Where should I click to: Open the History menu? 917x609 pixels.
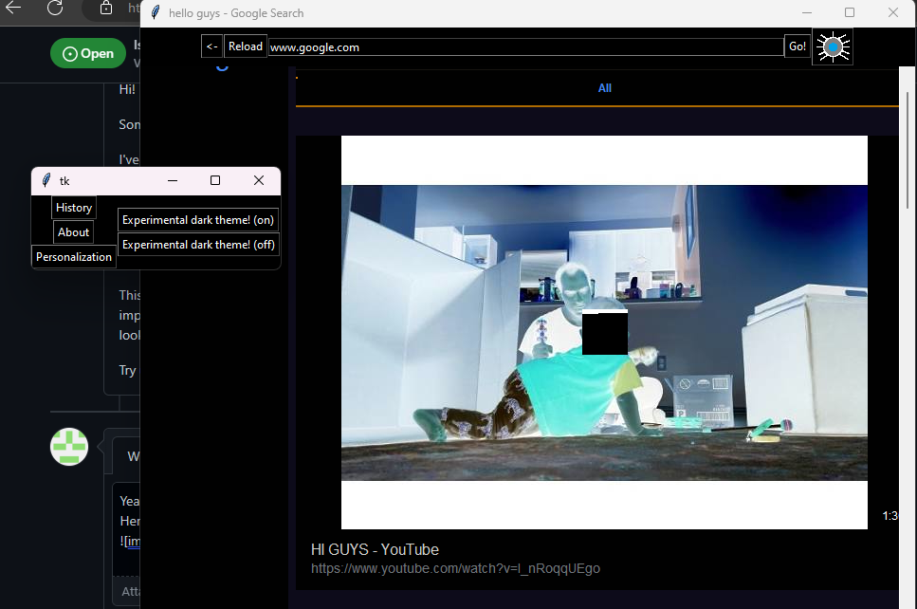click(73, 207)
